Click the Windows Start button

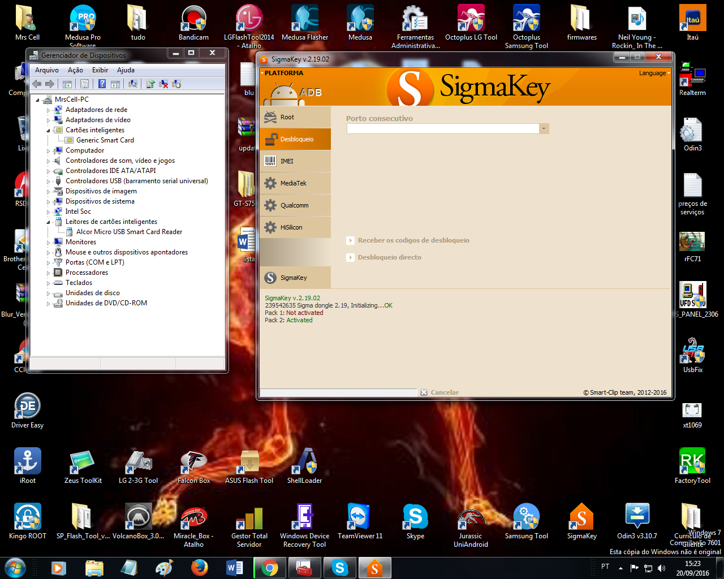tap(15, 568)
